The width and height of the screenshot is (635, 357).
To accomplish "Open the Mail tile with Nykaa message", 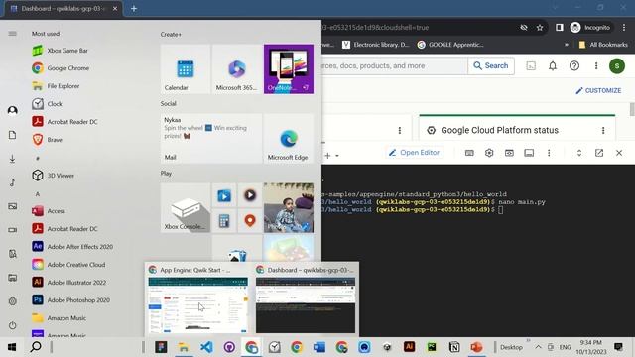I will point(211,139).
